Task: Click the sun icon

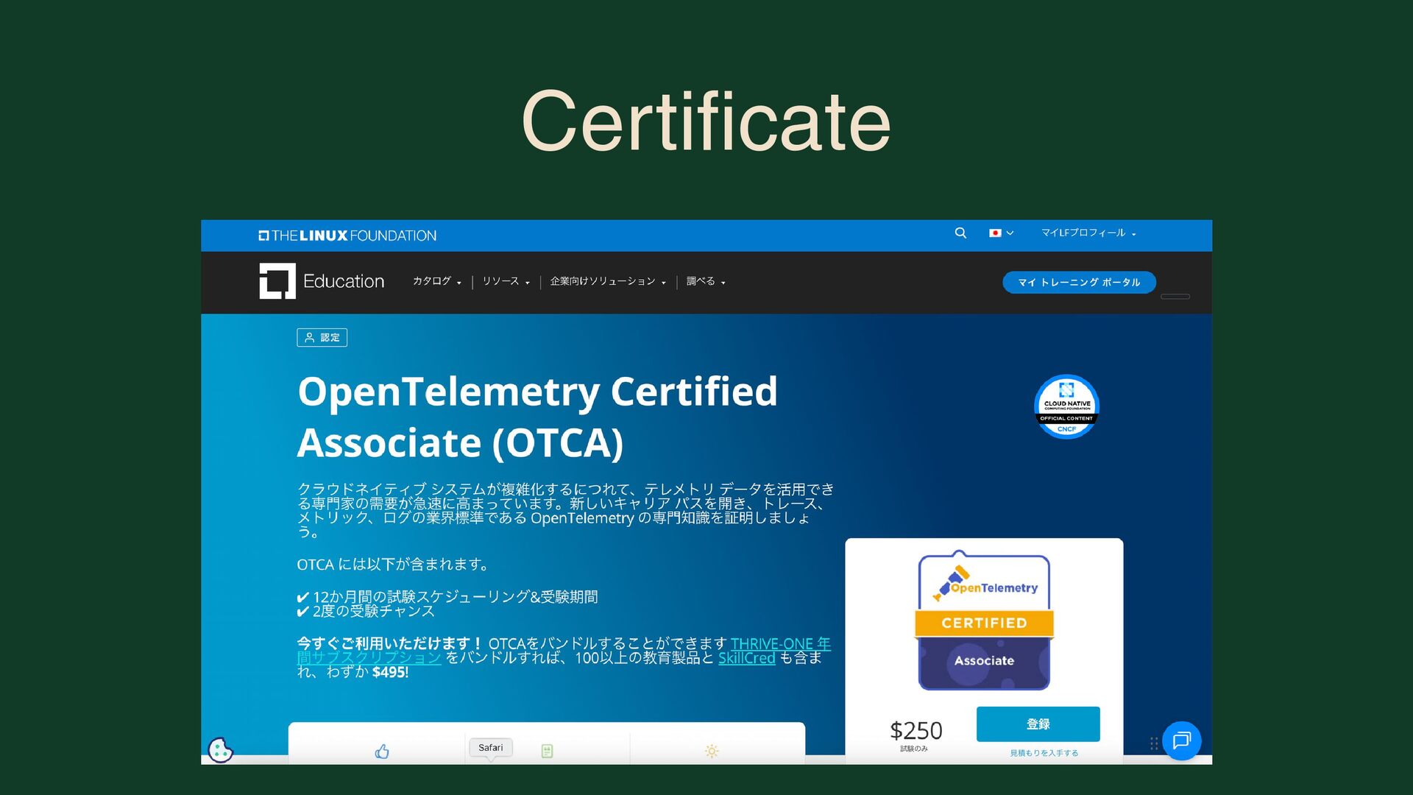Action: (712, 751)
